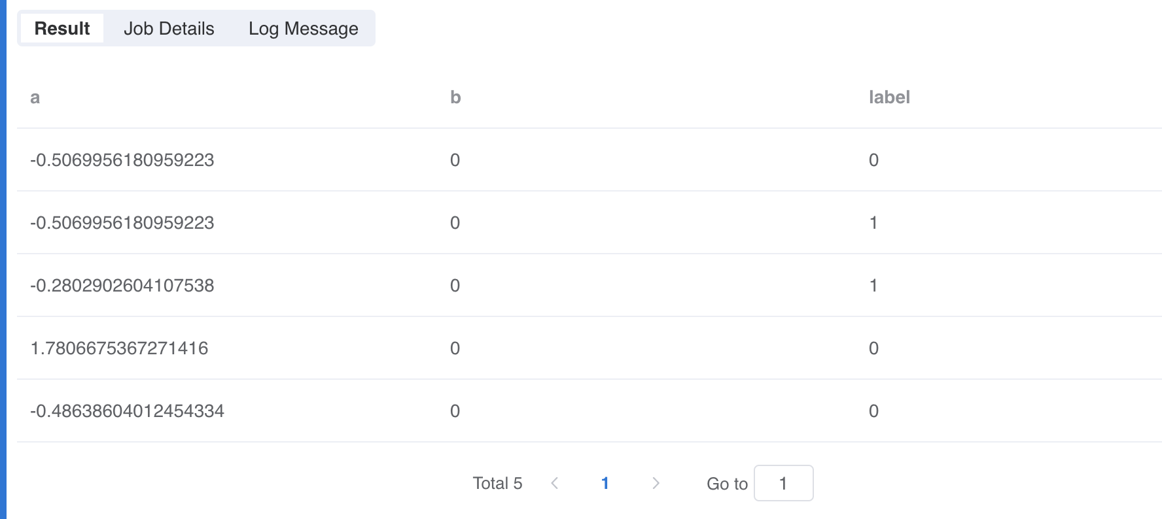This screenshot has height=519, width=1162.
Task: Select the "label" column header
Action: click(x=889, y=97)
